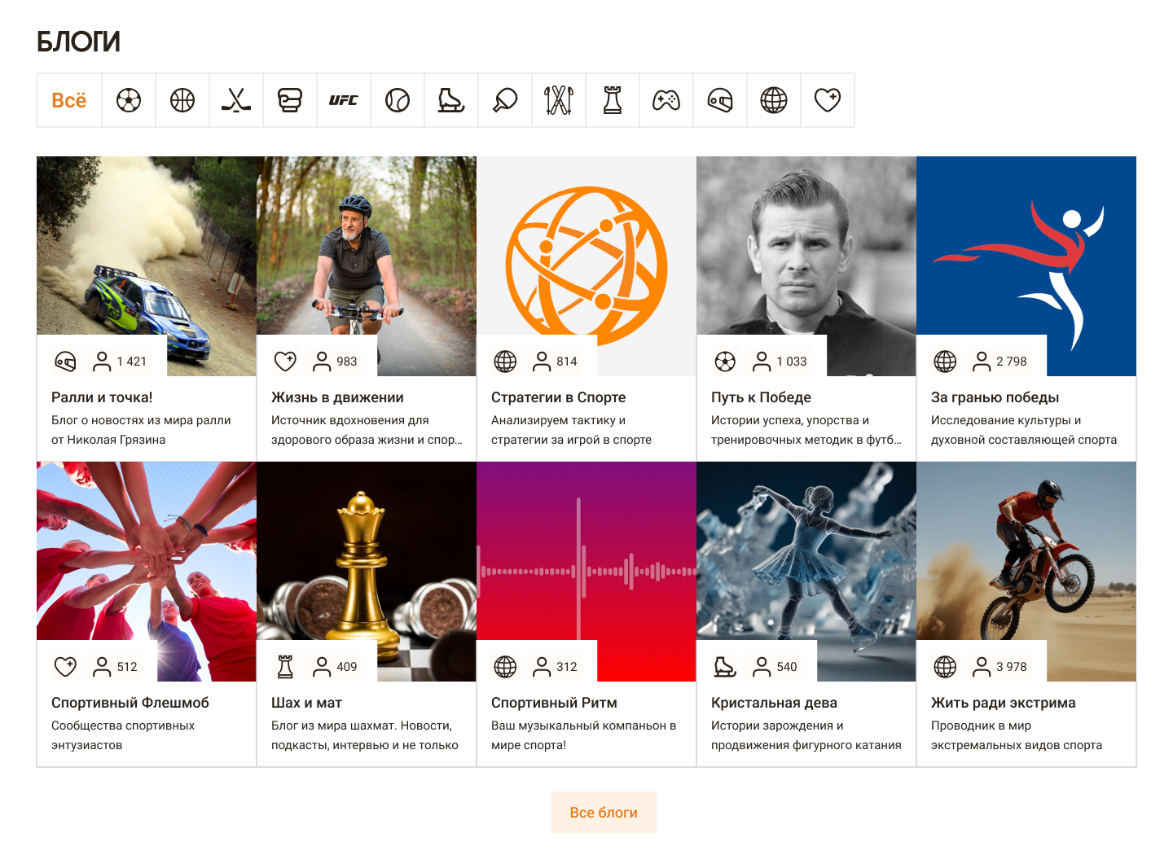Click the «409» subscriber count
This screenshot has height=855, width=1173.
pos(347,667)
